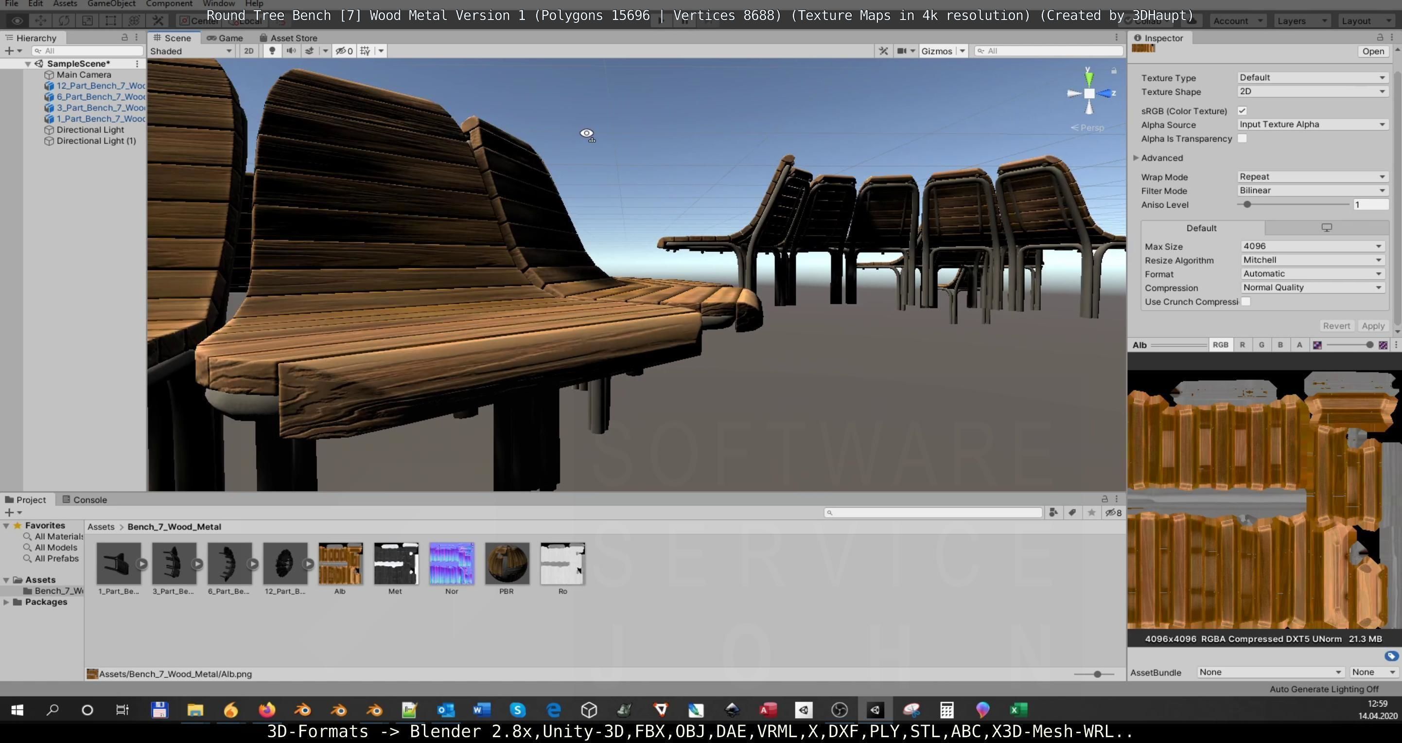Click the scene camera settings icon
Image resolution: width=1402 pixels, height=743 pixels.
902,51
